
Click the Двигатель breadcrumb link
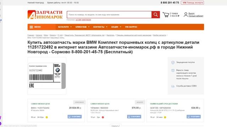point(110,35)
